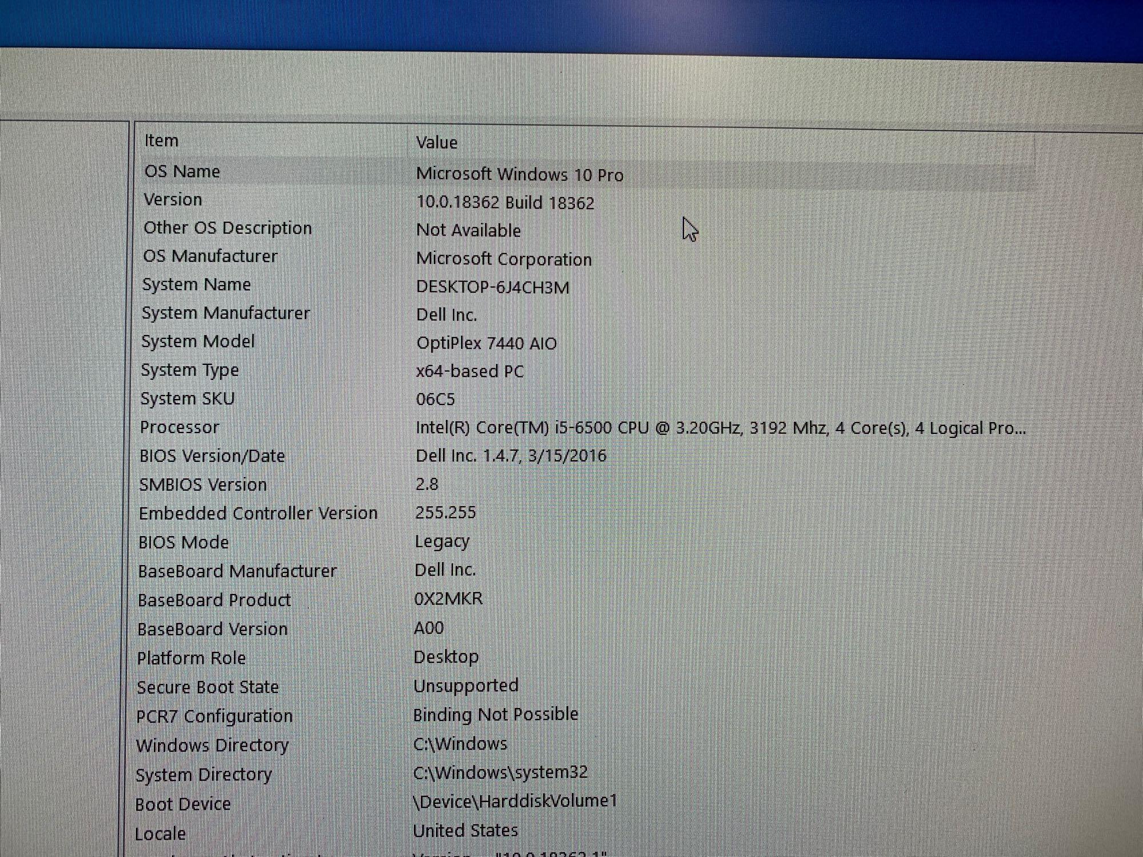The height and width of the screenshot is (857, 1143).
Task: Select the value Microsoft Windows 10 Pro
Action: click(519, 174)
